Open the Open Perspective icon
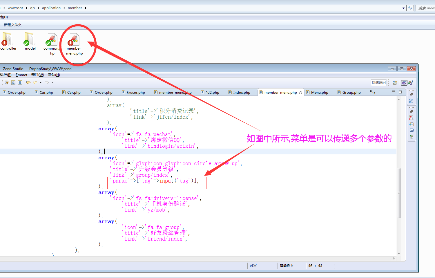Viewport: 435px width, 278px height. click(x=395, y=83)
